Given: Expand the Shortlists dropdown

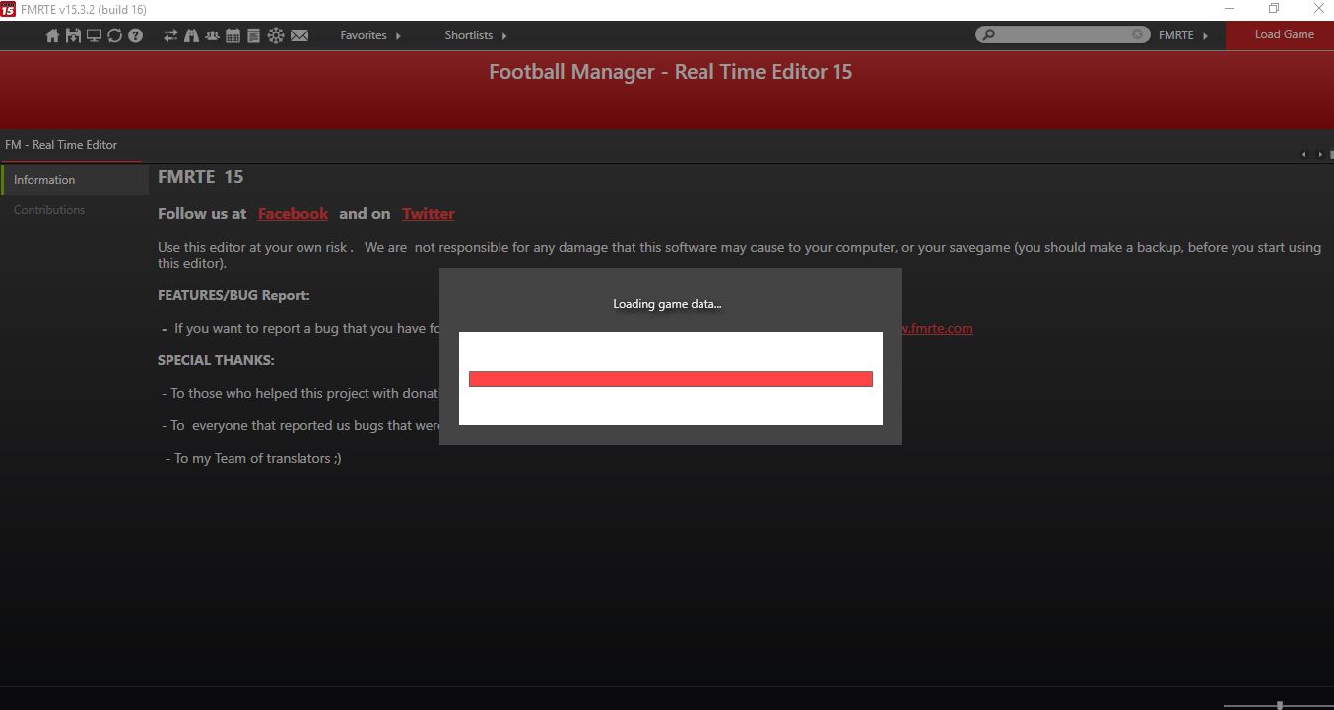Looking at the screenshot, I should [475, 35].
